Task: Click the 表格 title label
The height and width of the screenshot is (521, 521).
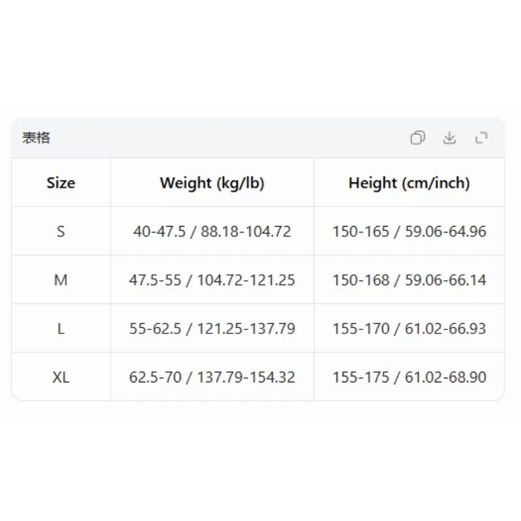Action: tap(36, 137)
